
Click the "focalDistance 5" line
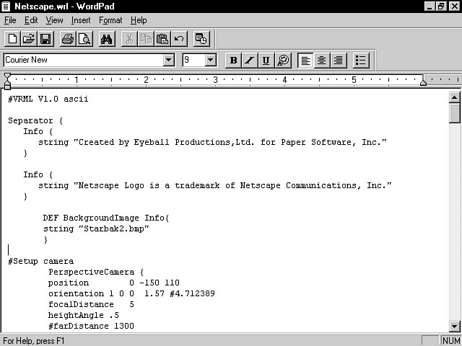pyautogui.click(x=92, y=304)
